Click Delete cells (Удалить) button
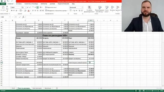164x92 pixels. pyautogui.click(x=118, y=9)
